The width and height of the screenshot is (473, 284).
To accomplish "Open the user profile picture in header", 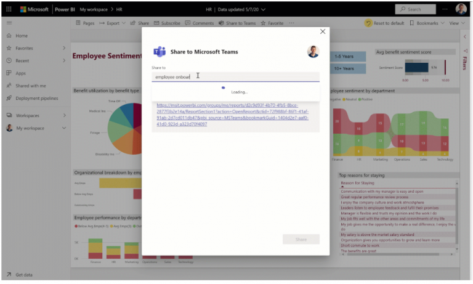I will click(x=461, y=9).
